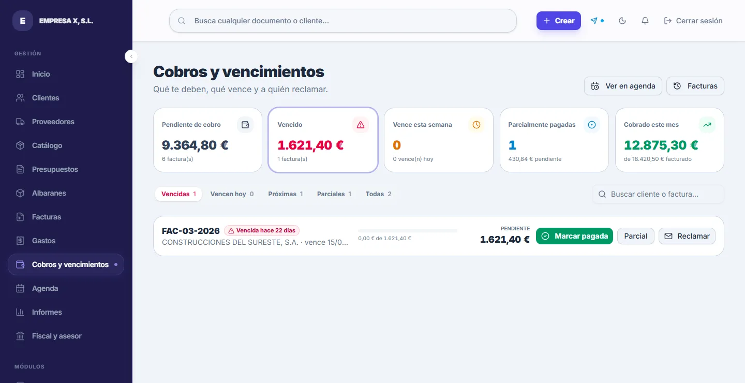745x383 pixels.
Task: Click the Vencida hace 22 días badge
Action: tap(262, 230)
